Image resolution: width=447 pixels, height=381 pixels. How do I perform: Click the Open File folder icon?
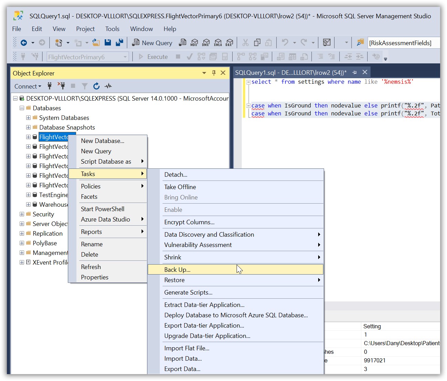[x=96, y=43]
